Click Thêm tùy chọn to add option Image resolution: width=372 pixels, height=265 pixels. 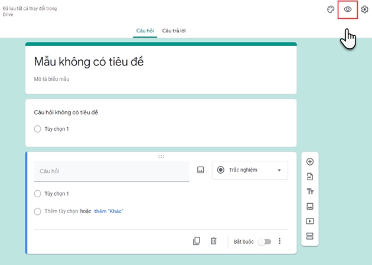[x=61, y=211]
